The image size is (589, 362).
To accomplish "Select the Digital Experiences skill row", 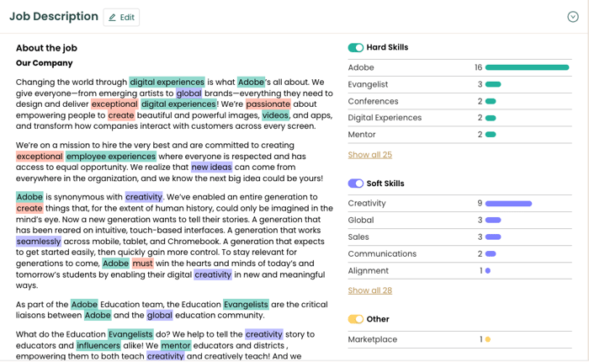I will pos(459,118).
